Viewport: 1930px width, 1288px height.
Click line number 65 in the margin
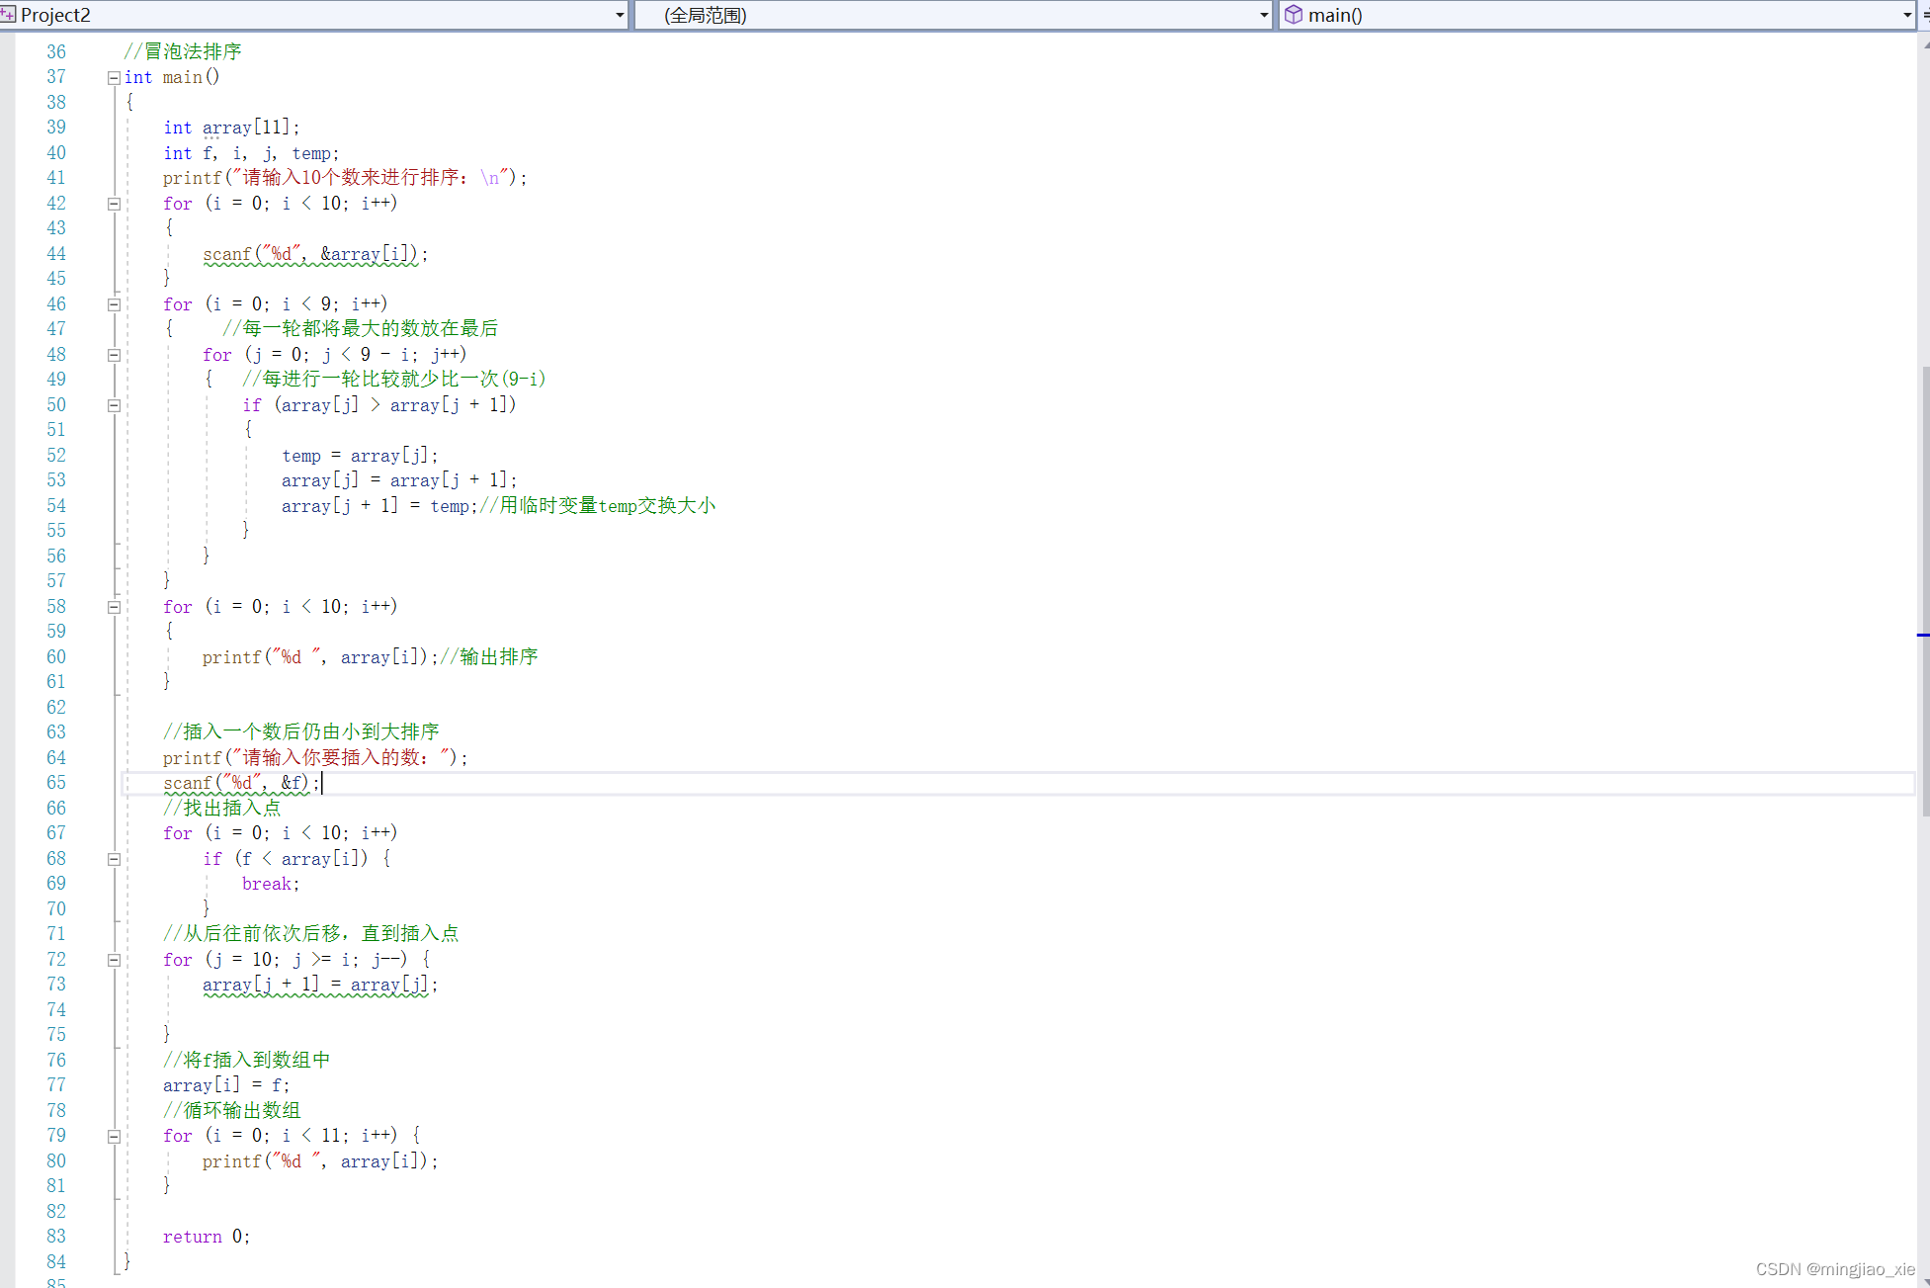pyautogui.click(x=56, y=783)
